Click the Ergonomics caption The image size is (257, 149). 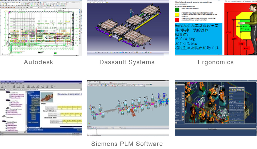point(216,62)
